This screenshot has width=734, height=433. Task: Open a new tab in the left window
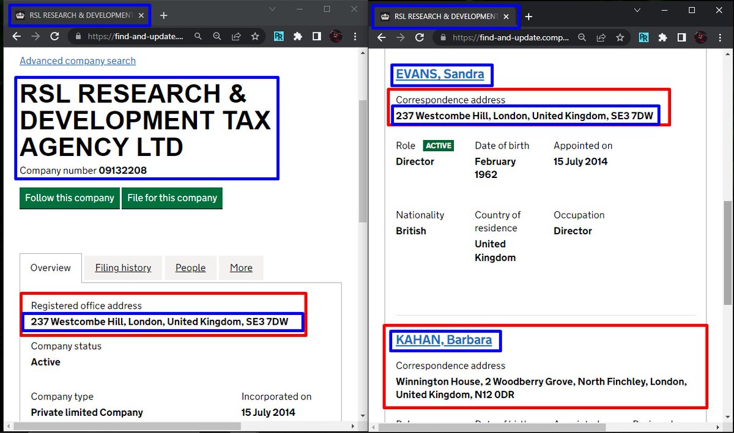pyautogui.click(x=163, y=15)
